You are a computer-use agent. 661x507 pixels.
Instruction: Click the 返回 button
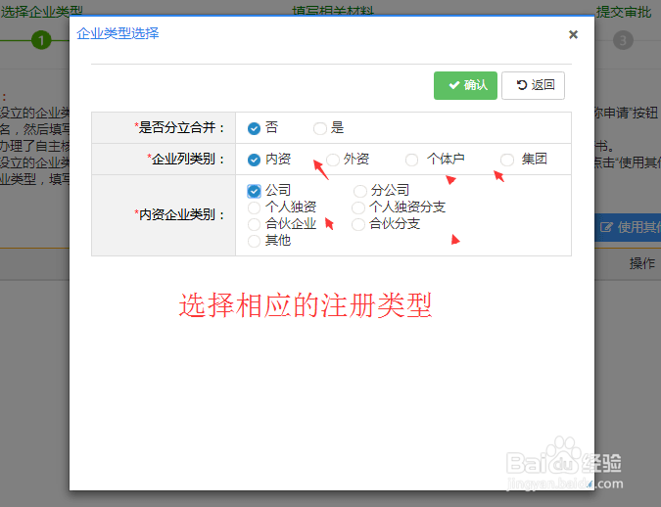point(534,85)
